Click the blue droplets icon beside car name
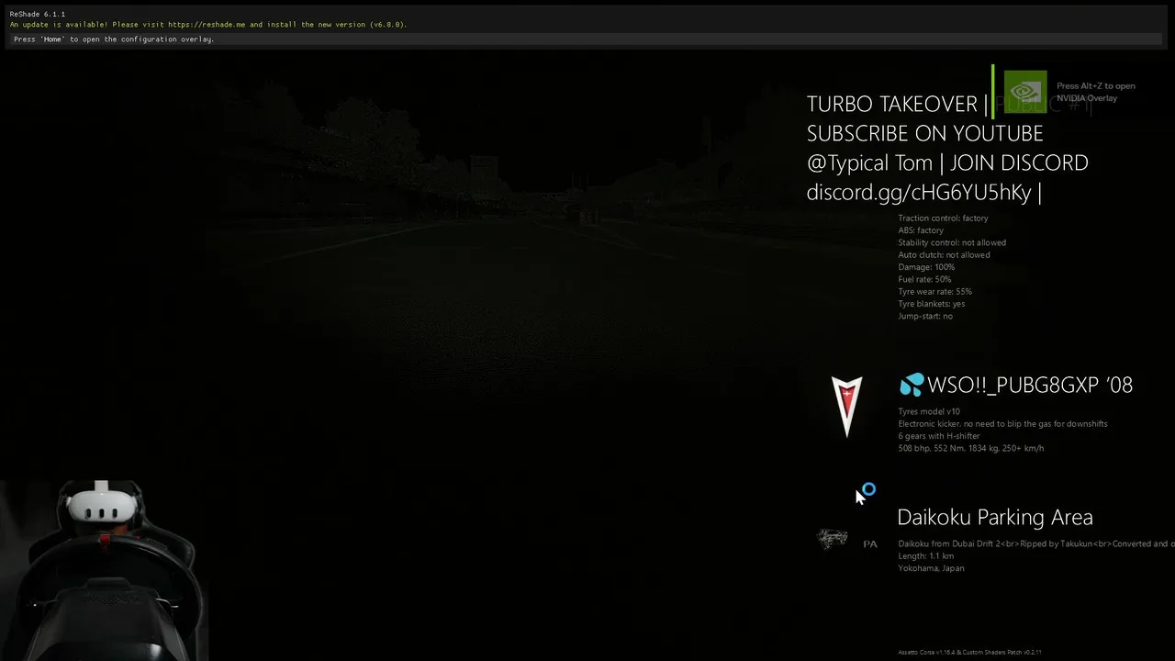Screen dimensions: 1175x661 (912, 385)
